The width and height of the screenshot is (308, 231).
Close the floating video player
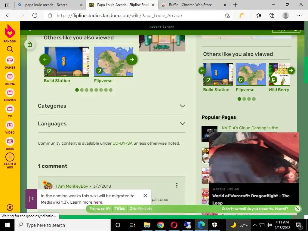[295, 136]
